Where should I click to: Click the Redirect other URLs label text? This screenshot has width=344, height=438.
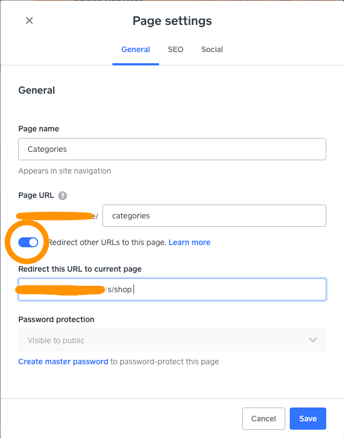pos(107,242)
